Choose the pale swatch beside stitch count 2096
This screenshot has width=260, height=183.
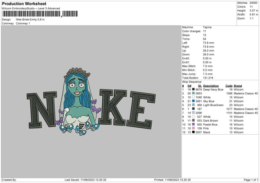point(193,113)
